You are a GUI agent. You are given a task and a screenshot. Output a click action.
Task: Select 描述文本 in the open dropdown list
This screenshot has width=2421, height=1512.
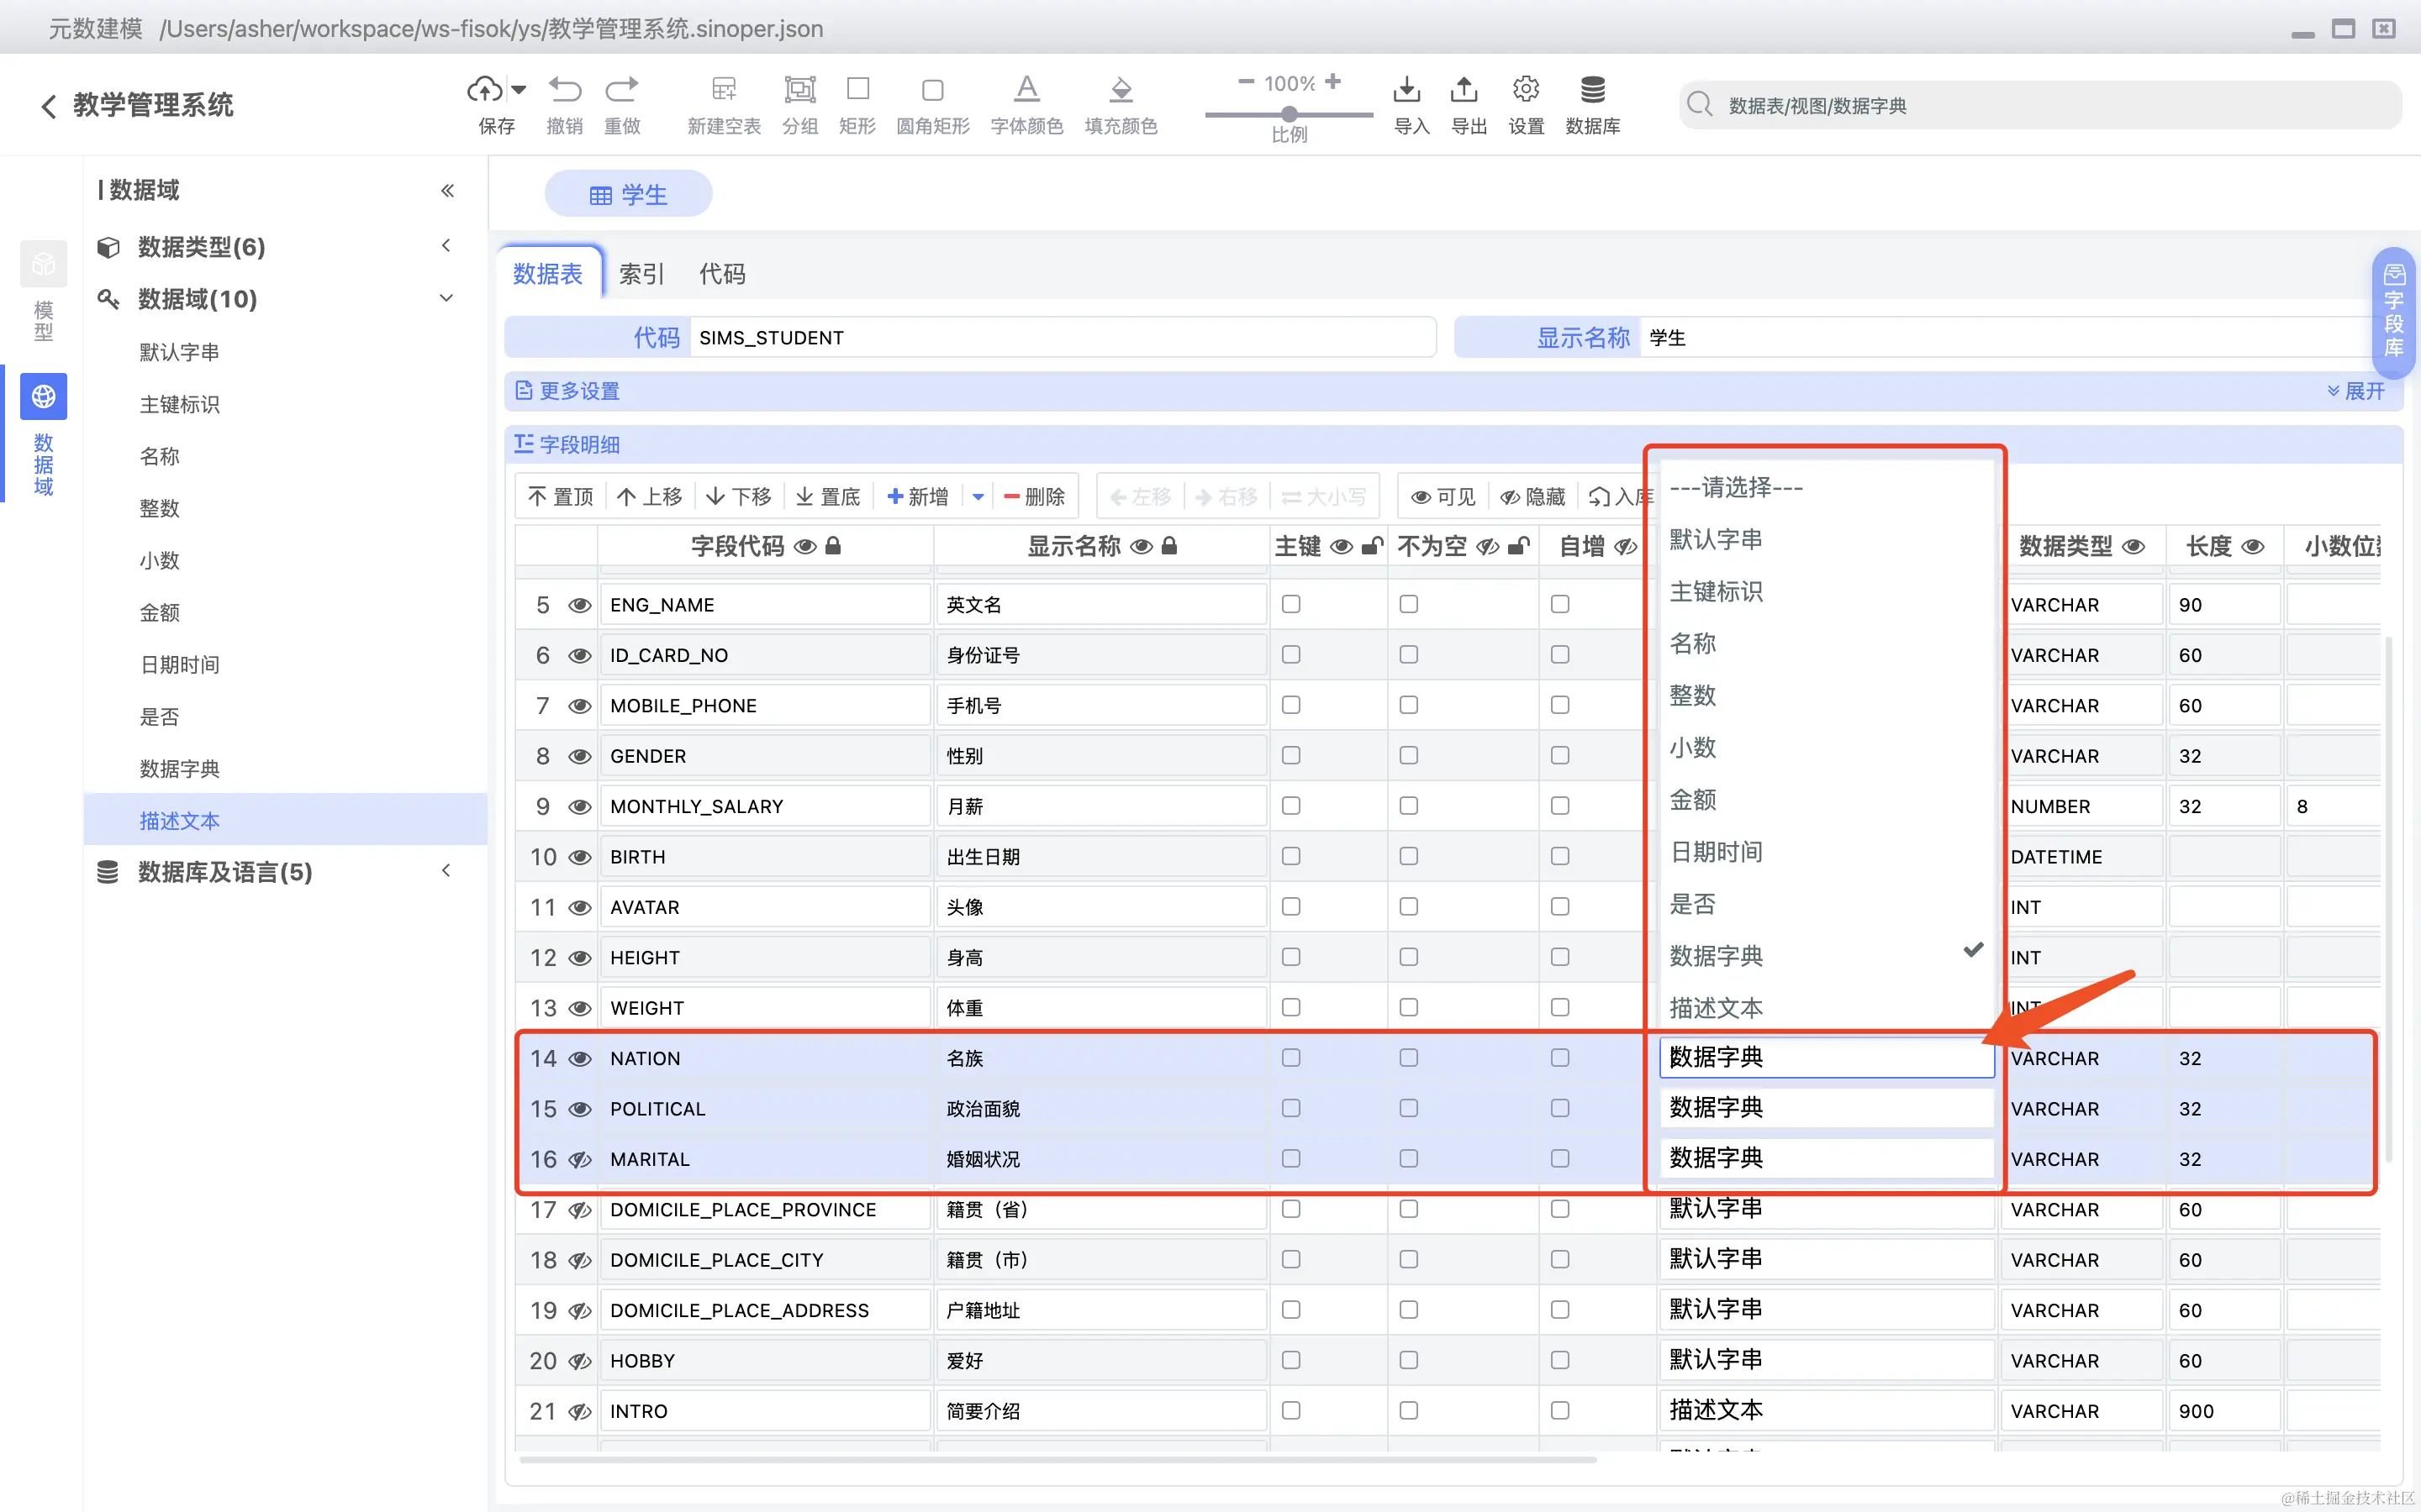(1716, 1007)
